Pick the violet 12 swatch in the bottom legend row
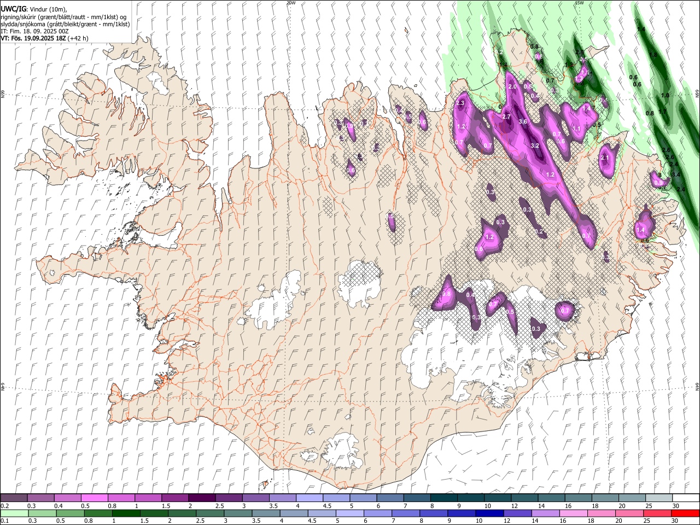 (x=517, y=513)
